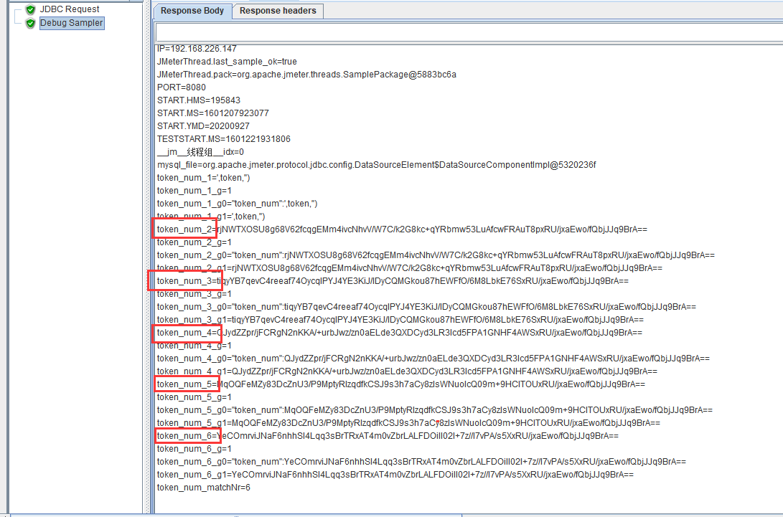Click the green shield icon beside JDBC Request
The width and height of the screenshot is (783, 517).
click(30, 9)
